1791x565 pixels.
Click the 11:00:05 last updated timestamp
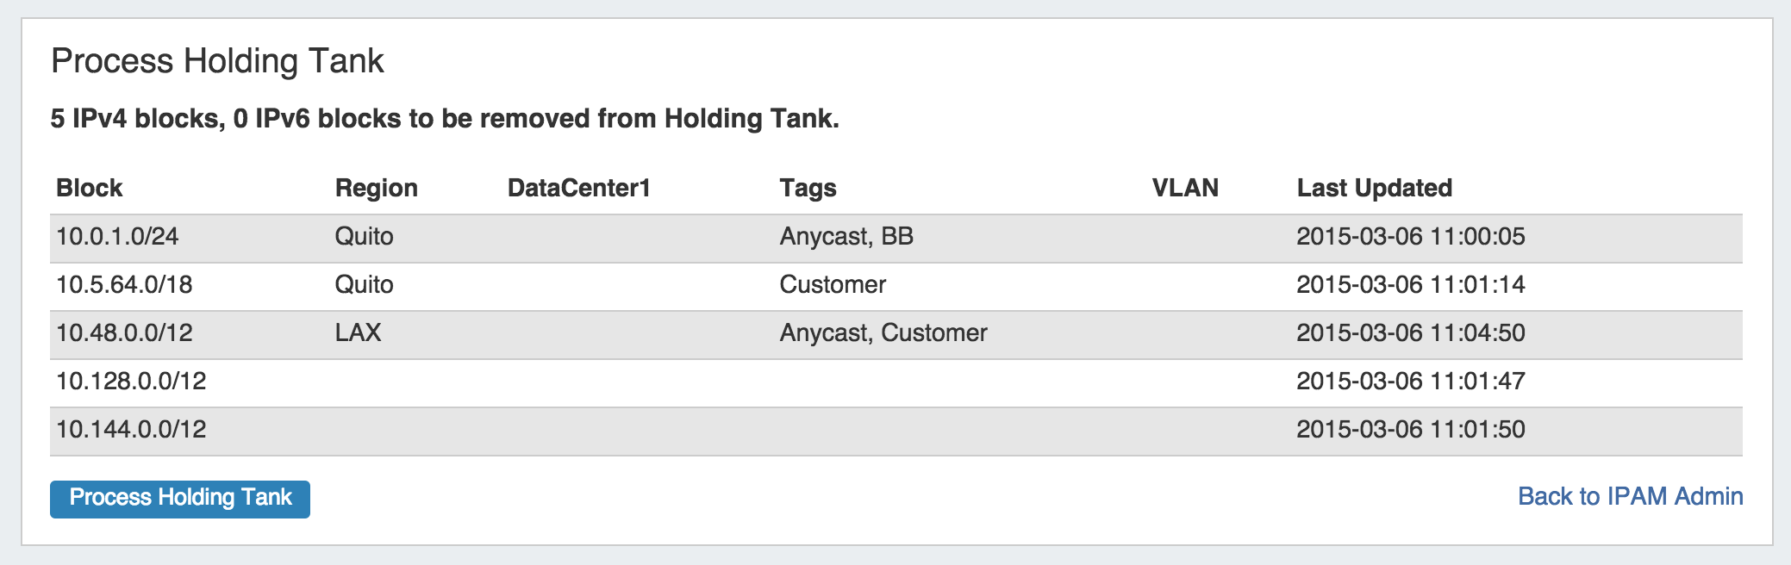pos(1410,237)
